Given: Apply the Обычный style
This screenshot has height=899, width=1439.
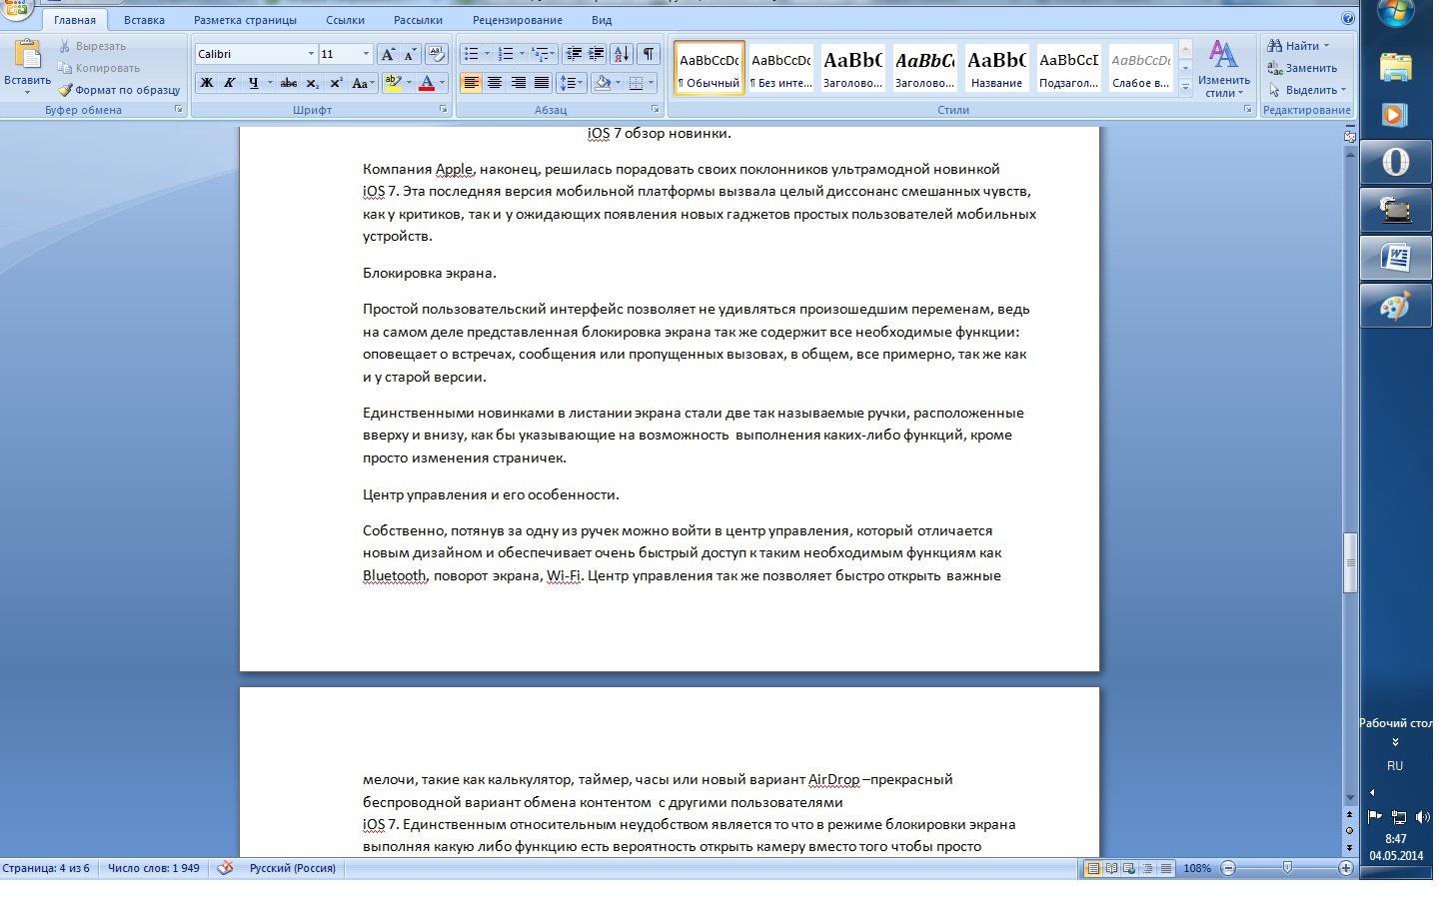Looking at the screenshot, I should tap(710, 68).
